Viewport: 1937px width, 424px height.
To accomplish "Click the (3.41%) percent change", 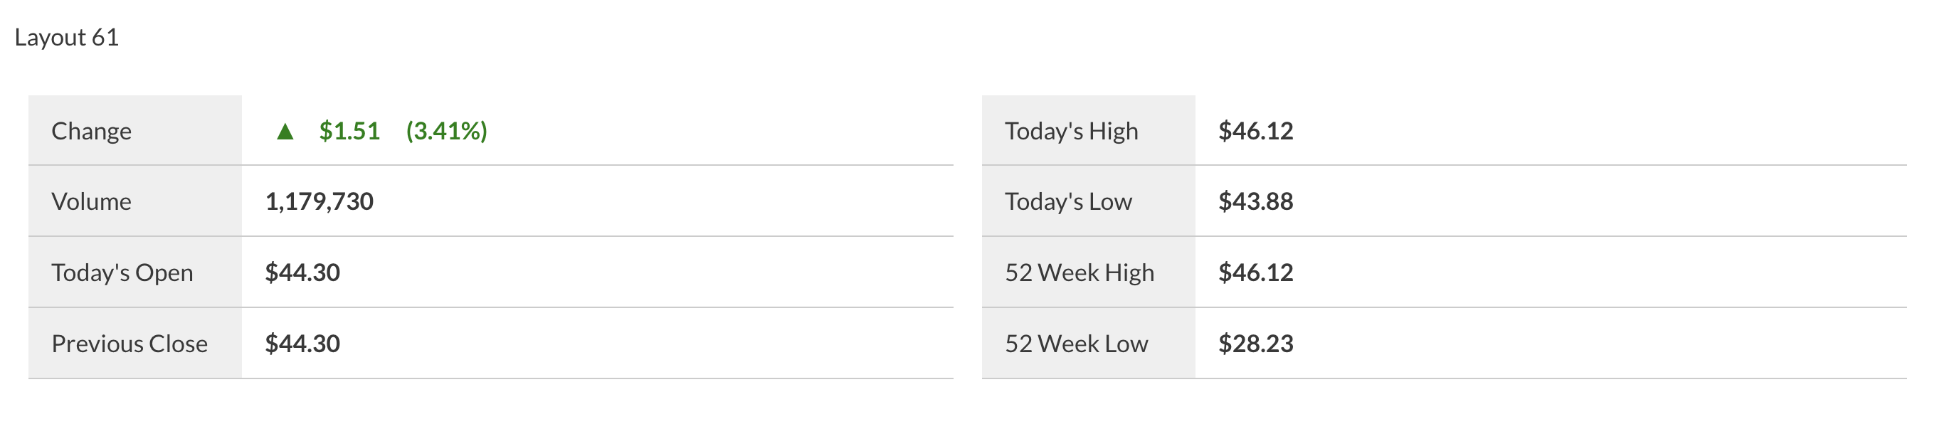I will [x=447, y=131].
